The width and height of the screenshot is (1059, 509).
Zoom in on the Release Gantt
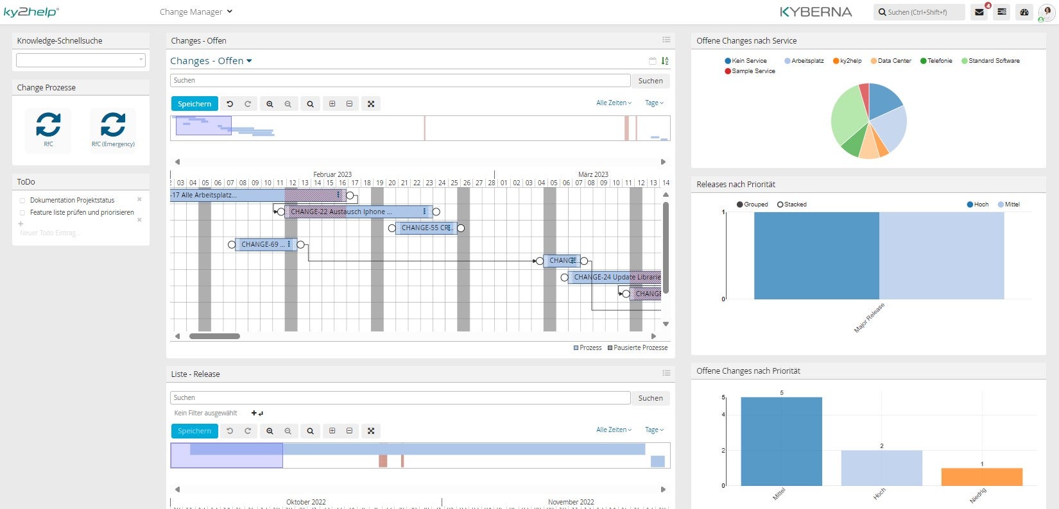[270, 431]
